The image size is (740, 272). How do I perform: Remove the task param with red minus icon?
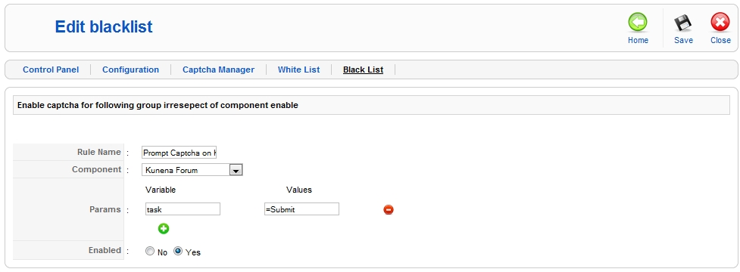[x=389, y=209]
